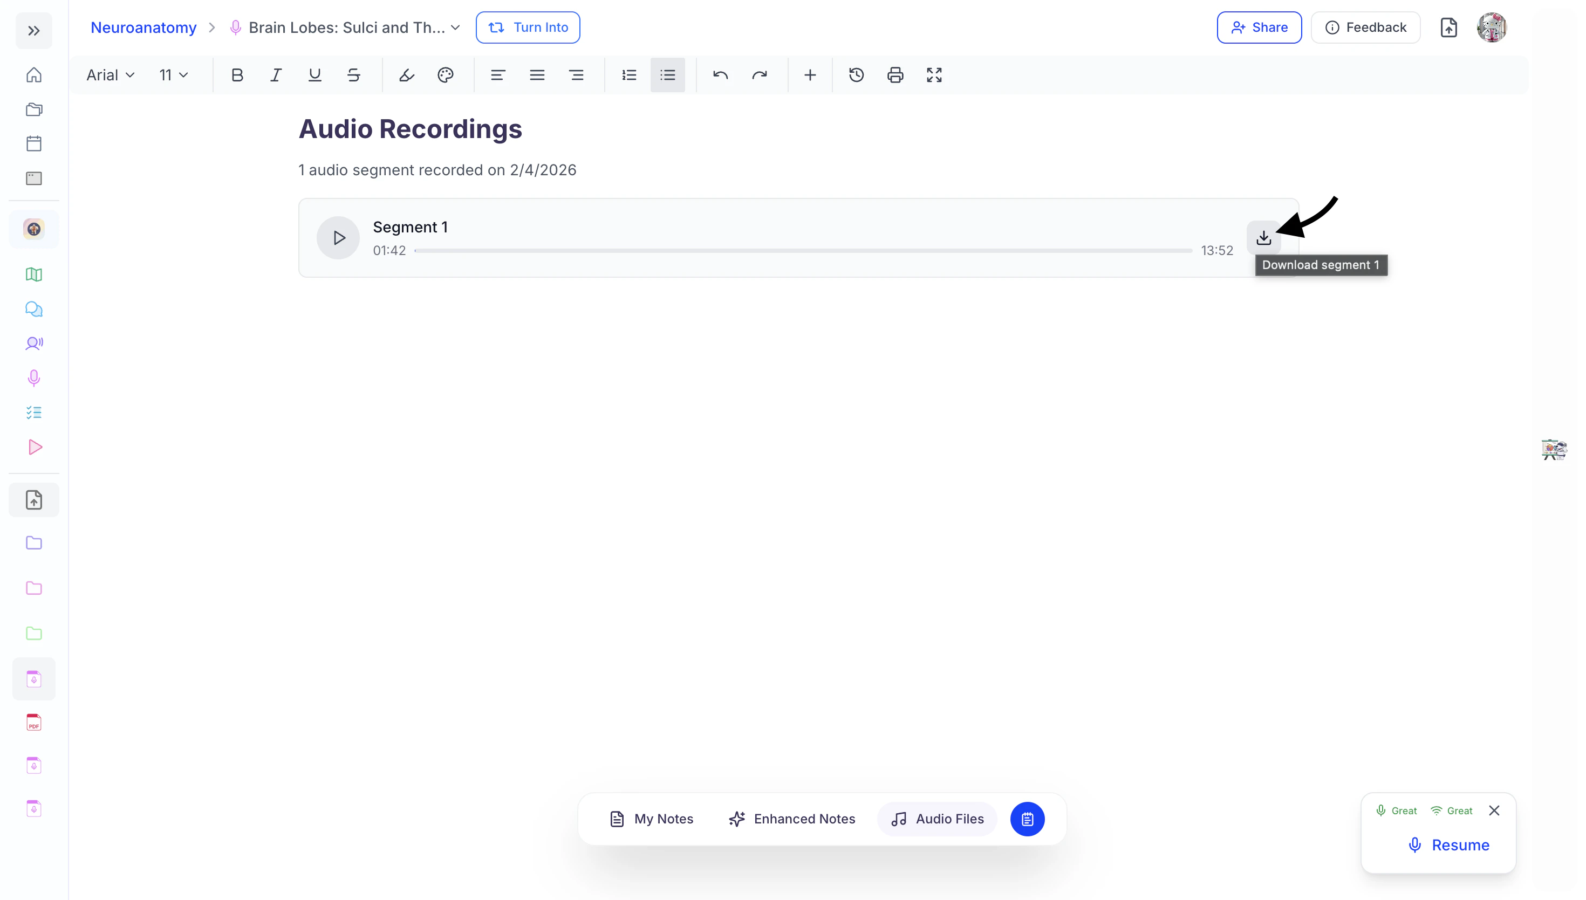Download audio segment 1

coord(1263,237)
